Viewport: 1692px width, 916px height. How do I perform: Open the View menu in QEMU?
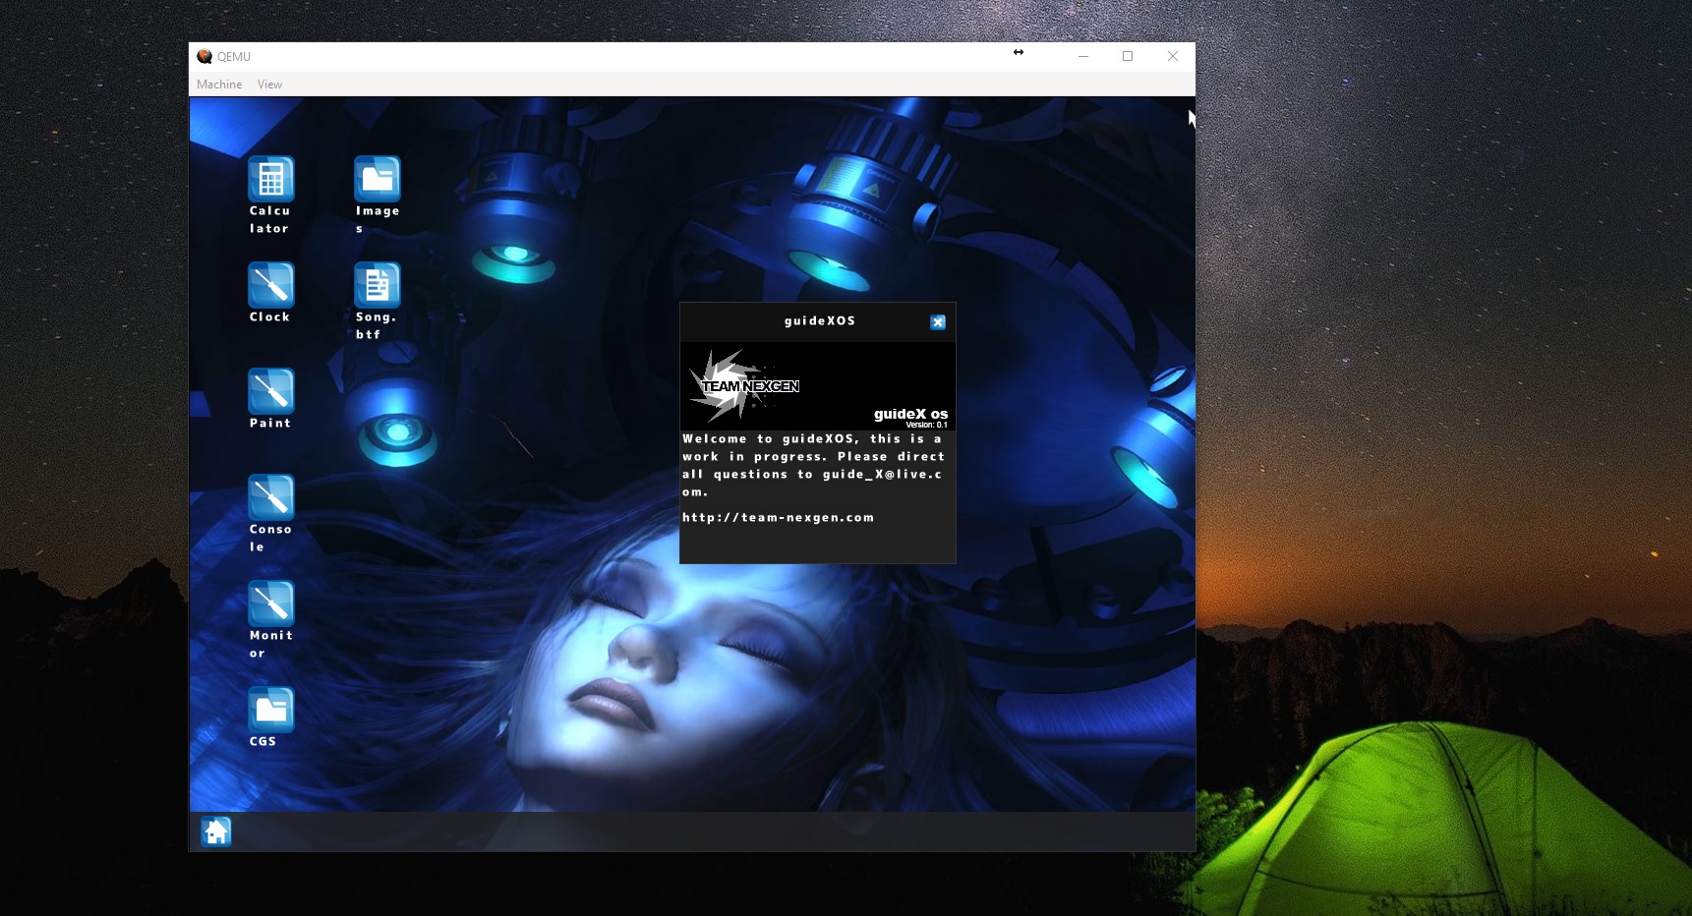pyautogui.click(x=269, y=85)
